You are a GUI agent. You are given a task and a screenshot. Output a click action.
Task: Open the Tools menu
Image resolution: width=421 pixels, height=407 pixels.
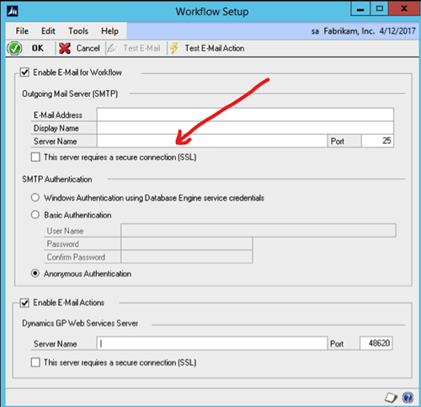[x=78, y=31]
